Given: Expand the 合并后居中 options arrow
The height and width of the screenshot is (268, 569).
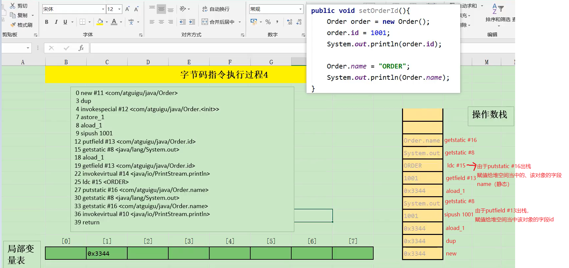Looking at the screenshot, I should [x=240, y=22].
